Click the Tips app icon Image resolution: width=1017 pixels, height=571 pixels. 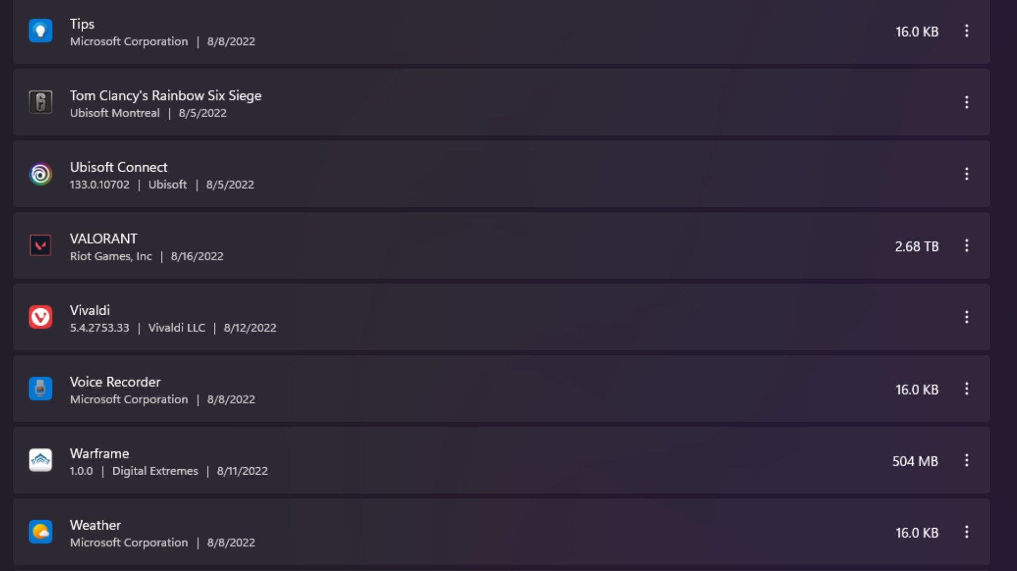click(x=40, y=31)
